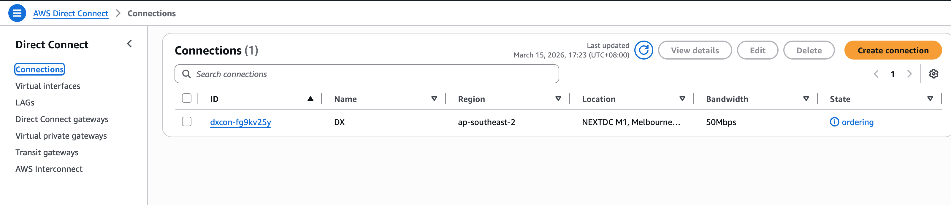Follow the AWS Direct Connect breadcrumb
Image resolution: width=951 pixels, height=205 pixels.
(x=71, y=14)
